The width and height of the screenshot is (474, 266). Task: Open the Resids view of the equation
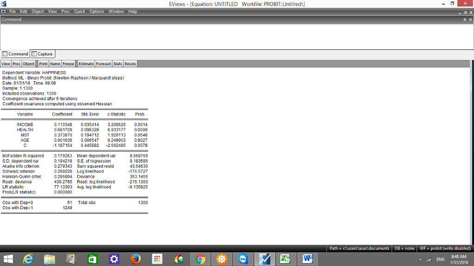tap(130, 64)
